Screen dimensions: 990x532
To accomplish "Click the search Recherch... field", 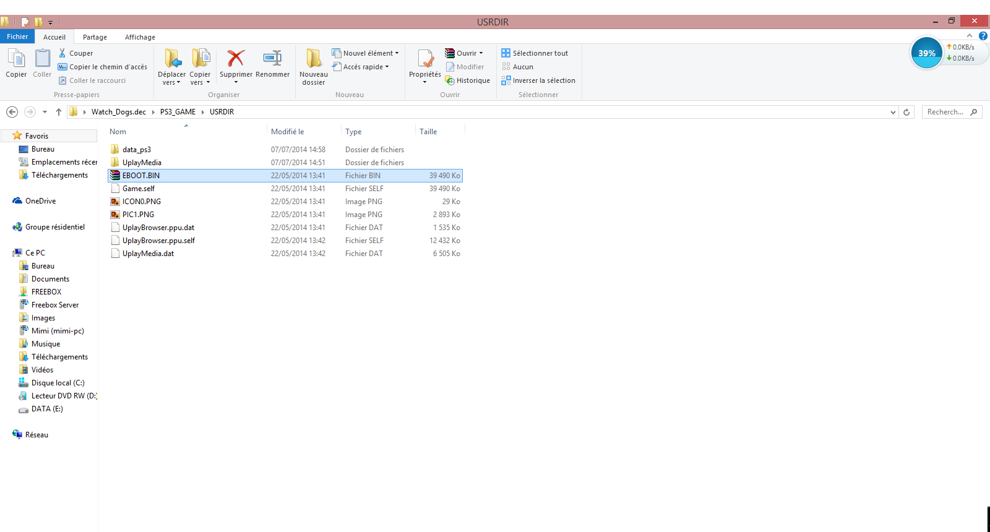I will click(x=952, y=112).
